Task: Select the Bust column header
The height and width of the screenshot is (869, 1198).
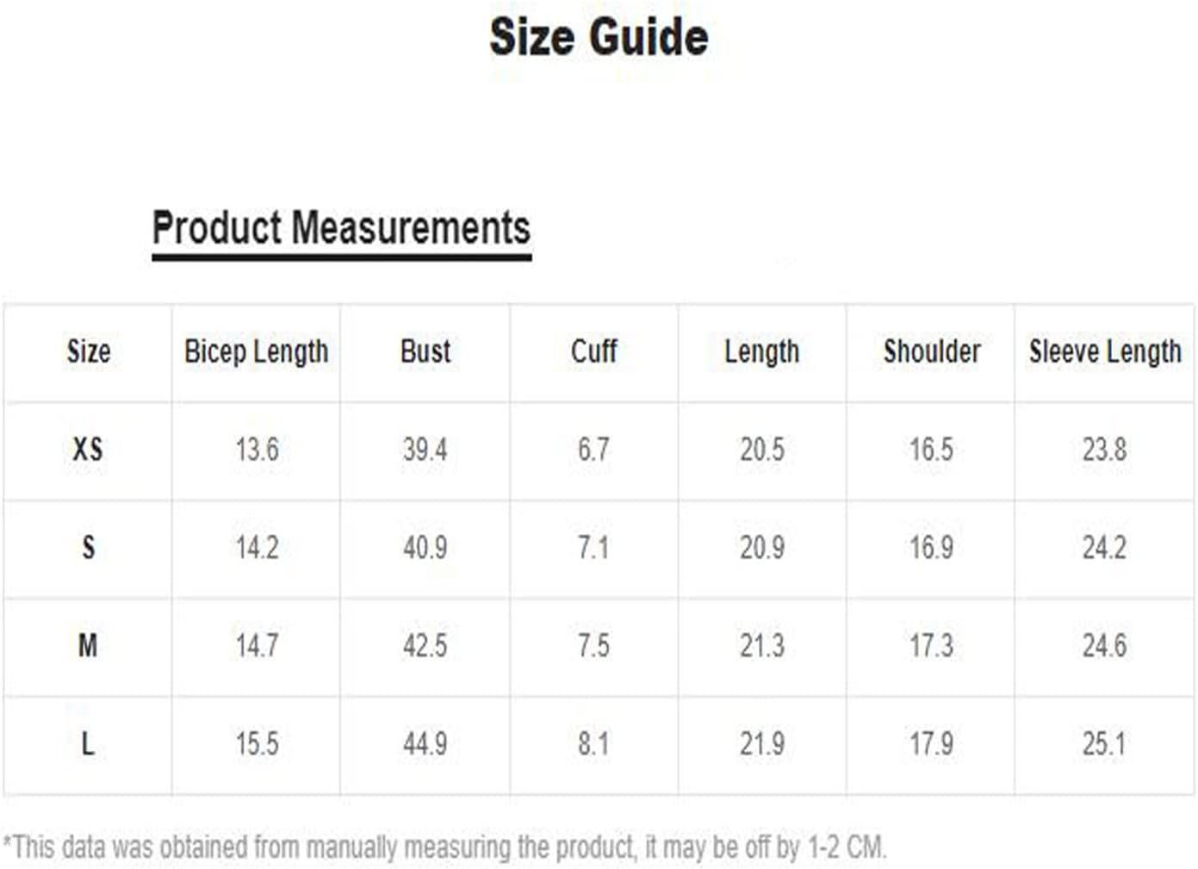Action: pos(425,351)
